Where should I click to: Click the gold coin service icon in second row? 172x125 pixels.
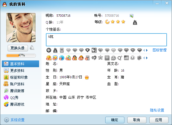pos(49,58)
